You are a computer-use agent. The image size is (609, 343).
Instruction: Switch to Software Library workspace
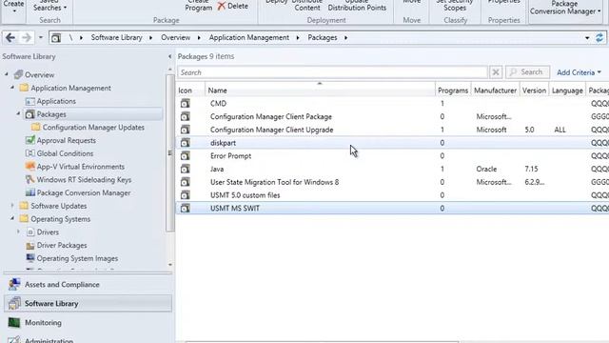(x=88, y=303)
